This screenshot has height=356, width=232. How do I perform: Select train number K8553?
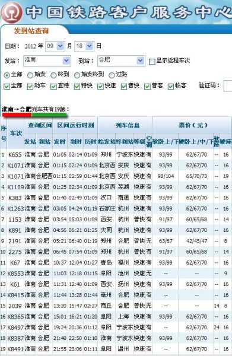point(15,274)
